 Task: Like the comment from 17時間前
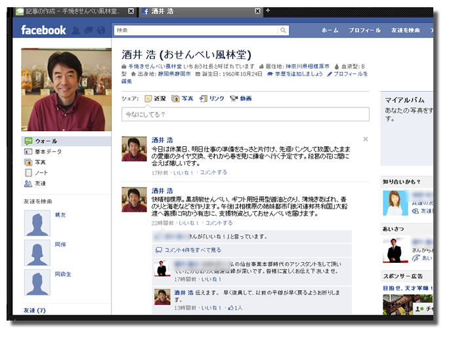pyautogui.click(x=211, y=279)
